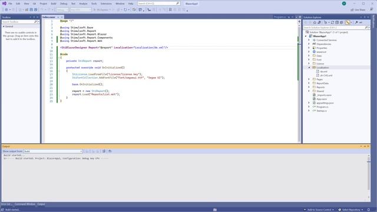This screenshot has width=377, height=212.
Task: Select Startup.cs file
Action: (322, 111)
